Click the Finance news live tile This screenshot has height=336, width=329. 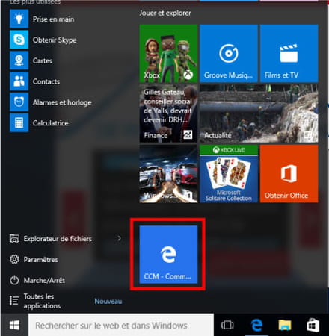[x=168, y=113]
